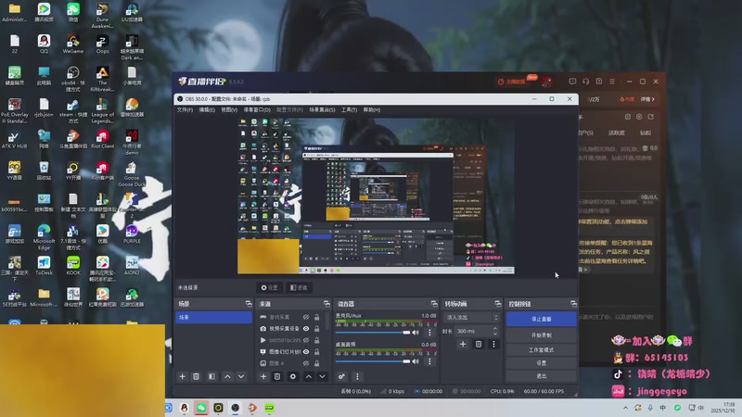Screen dimensions: 742x417
Task: Undock the 混音器 panel
Action: click(434, 304)
